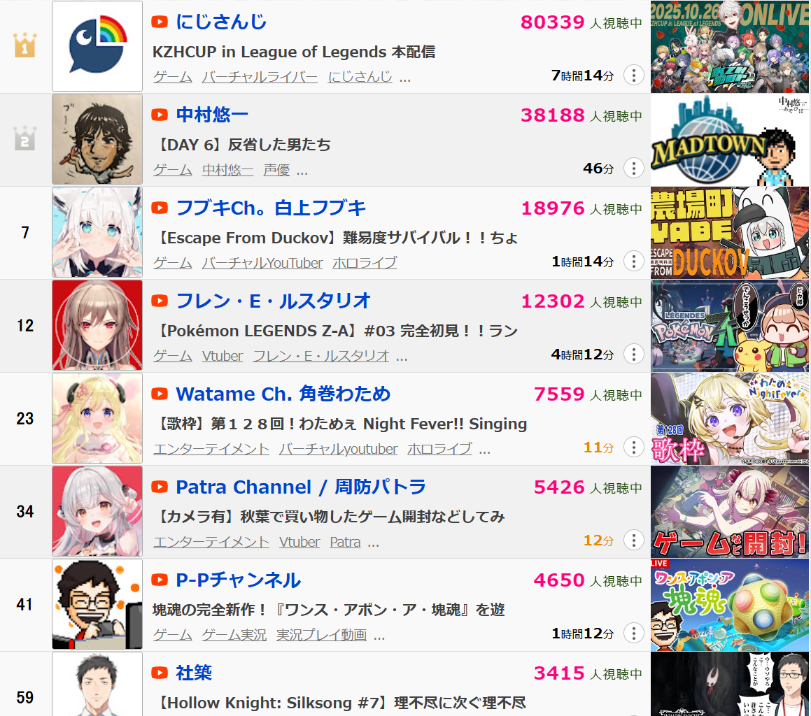The width and height of the screenshot is (811, 716).
Task: Select the 声優 tag under 中村悠一
Action: point(276,170)
